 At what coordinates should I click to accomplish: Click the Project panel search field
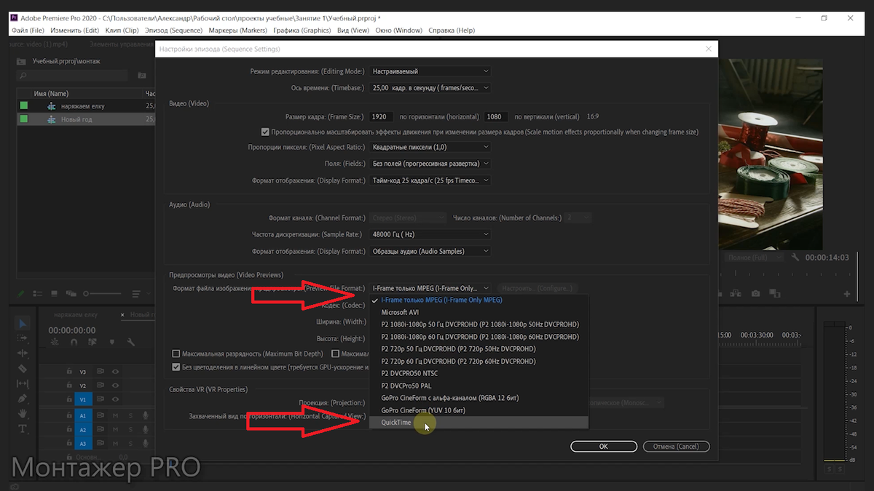click(71, 75)
